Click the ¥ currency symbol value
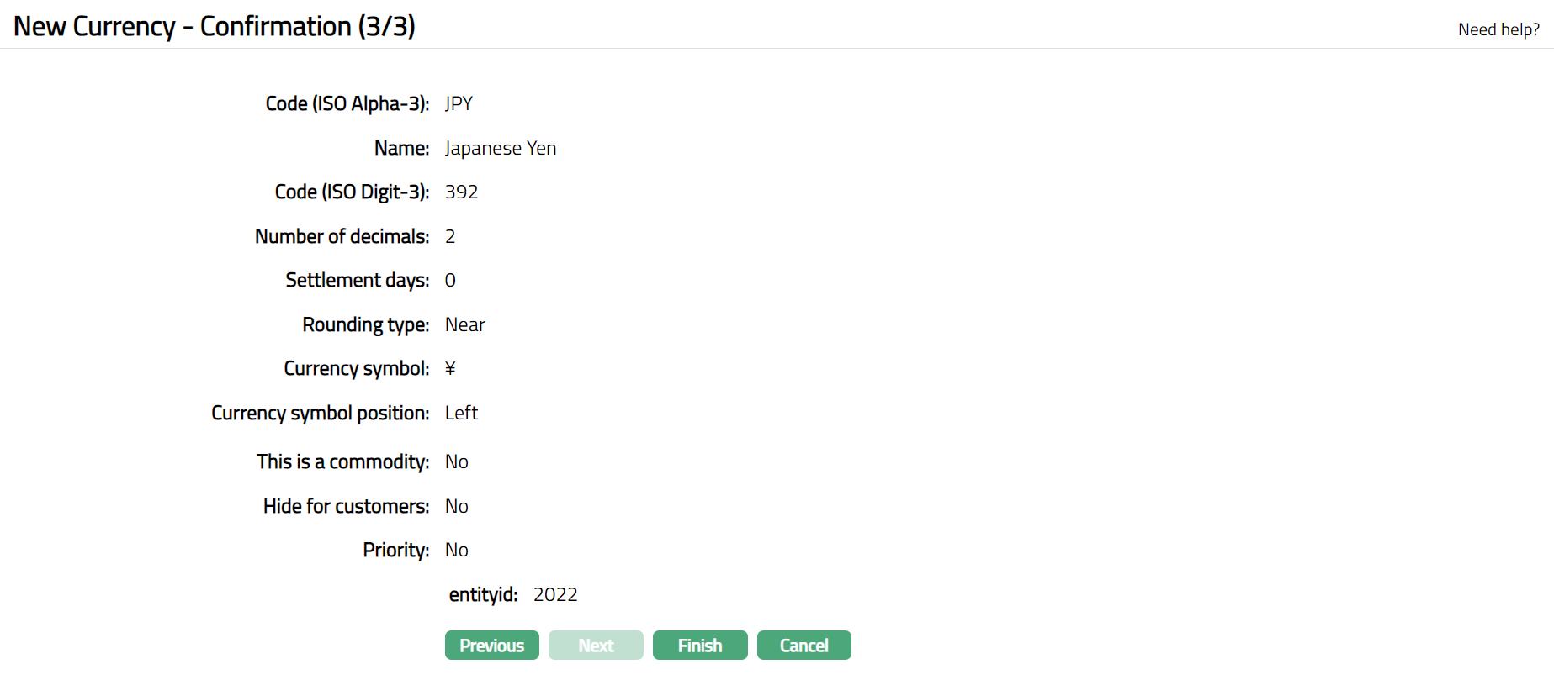 point(450,368)
